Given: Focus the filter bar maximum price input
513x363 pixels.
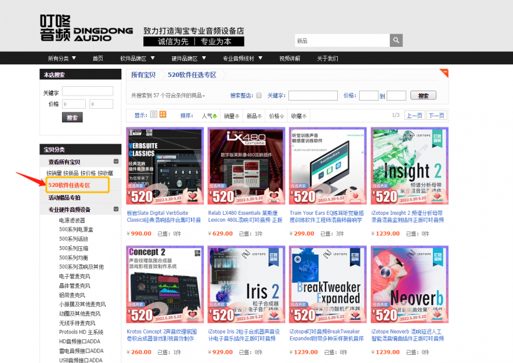Looking at the screenshot, I should pos(396,96).
